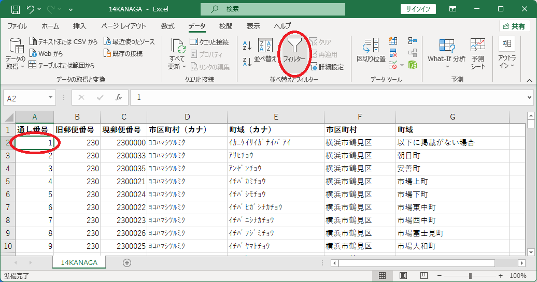Screen dimensions: 537x282
Task: Click the 14KANAGA sheet tab
Action: coord(79,262)
